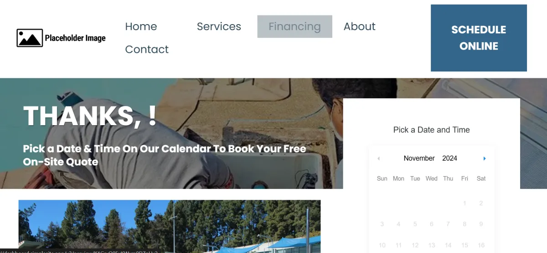Go to previous month arrow in calendar
Image resolution: width=547 pixels, height=253 pixels.
378,158
